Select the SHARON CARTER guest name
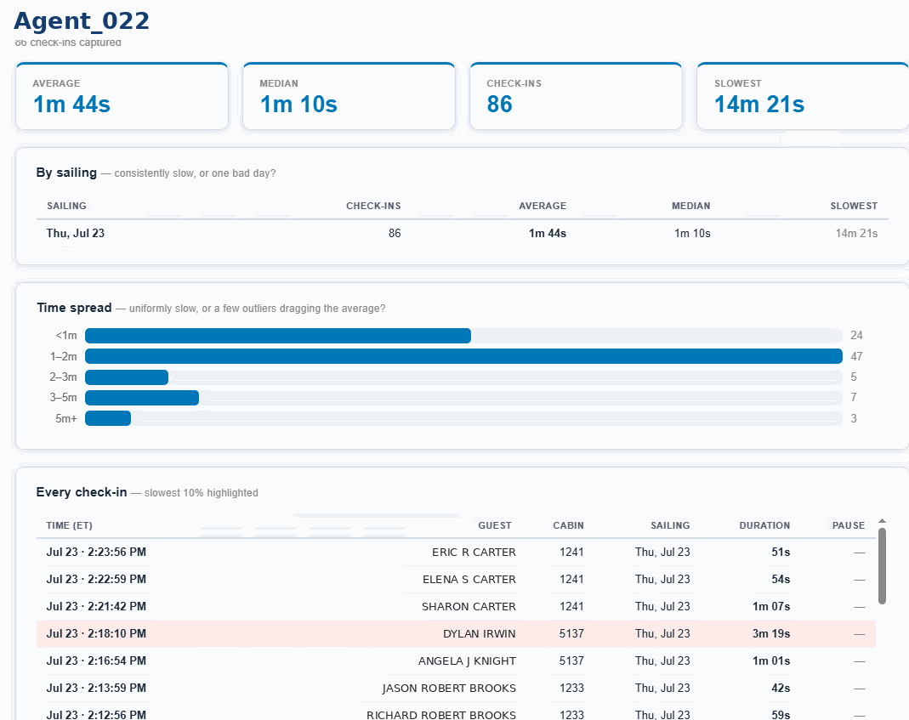This screenshot has width=909, height=720. pyautogui.click(x=469, y=606)
